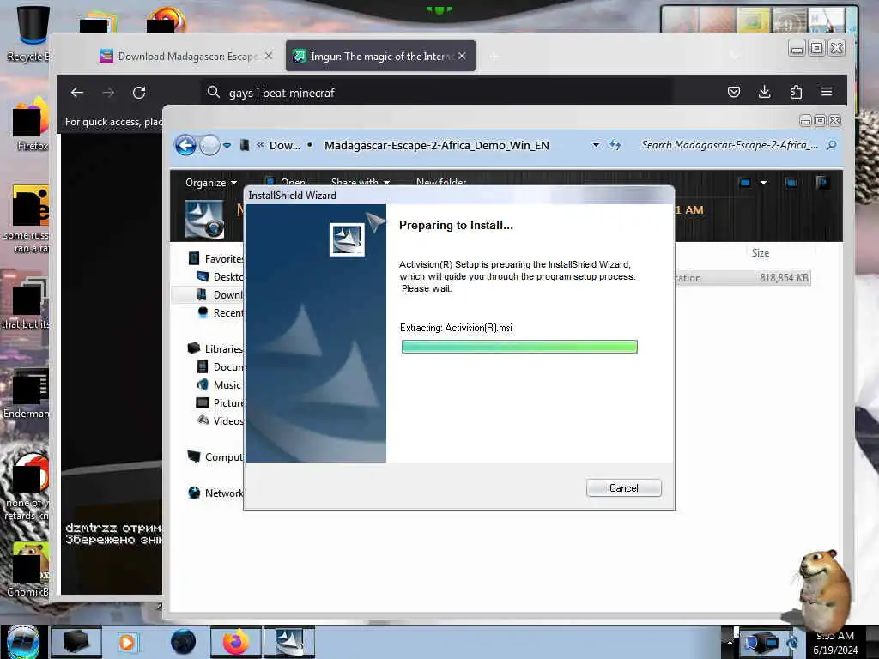Go forward in the Explorer window
The width and height of the screenshot is (879, 659).
pos(209,145)
